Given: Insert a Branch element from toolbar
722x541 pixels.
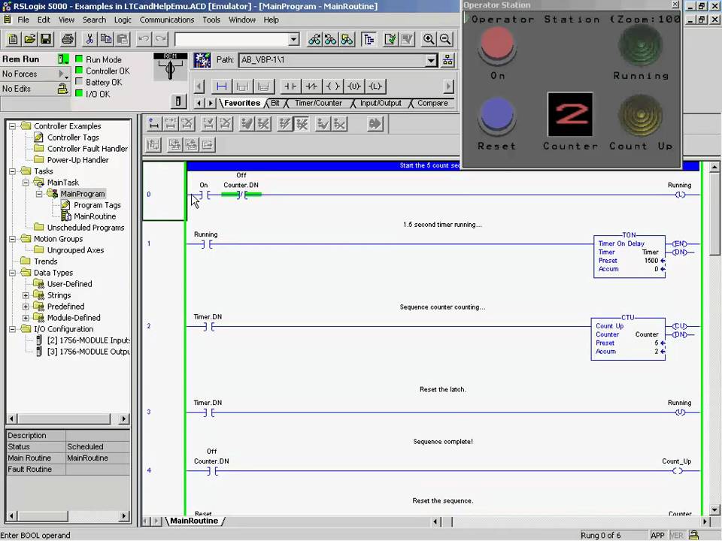Looking at the screenshot, I should click(x=242, y=86).
